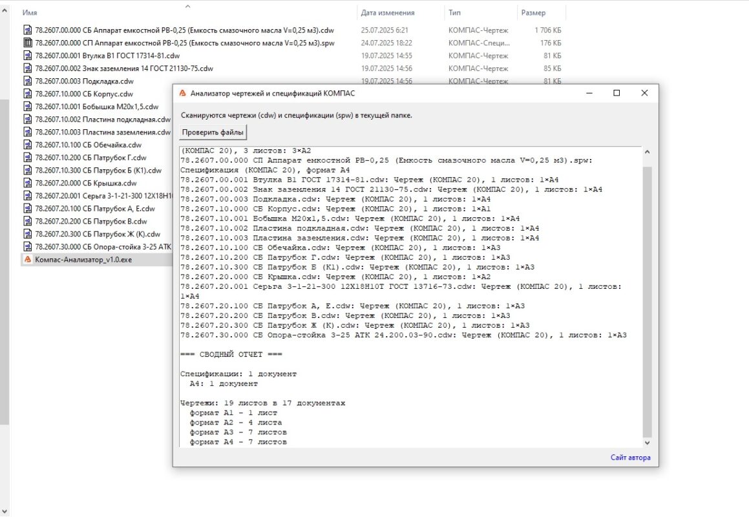
Task: Minimize the Анализатор чертежей window
Action: click(x=589, y=93)
